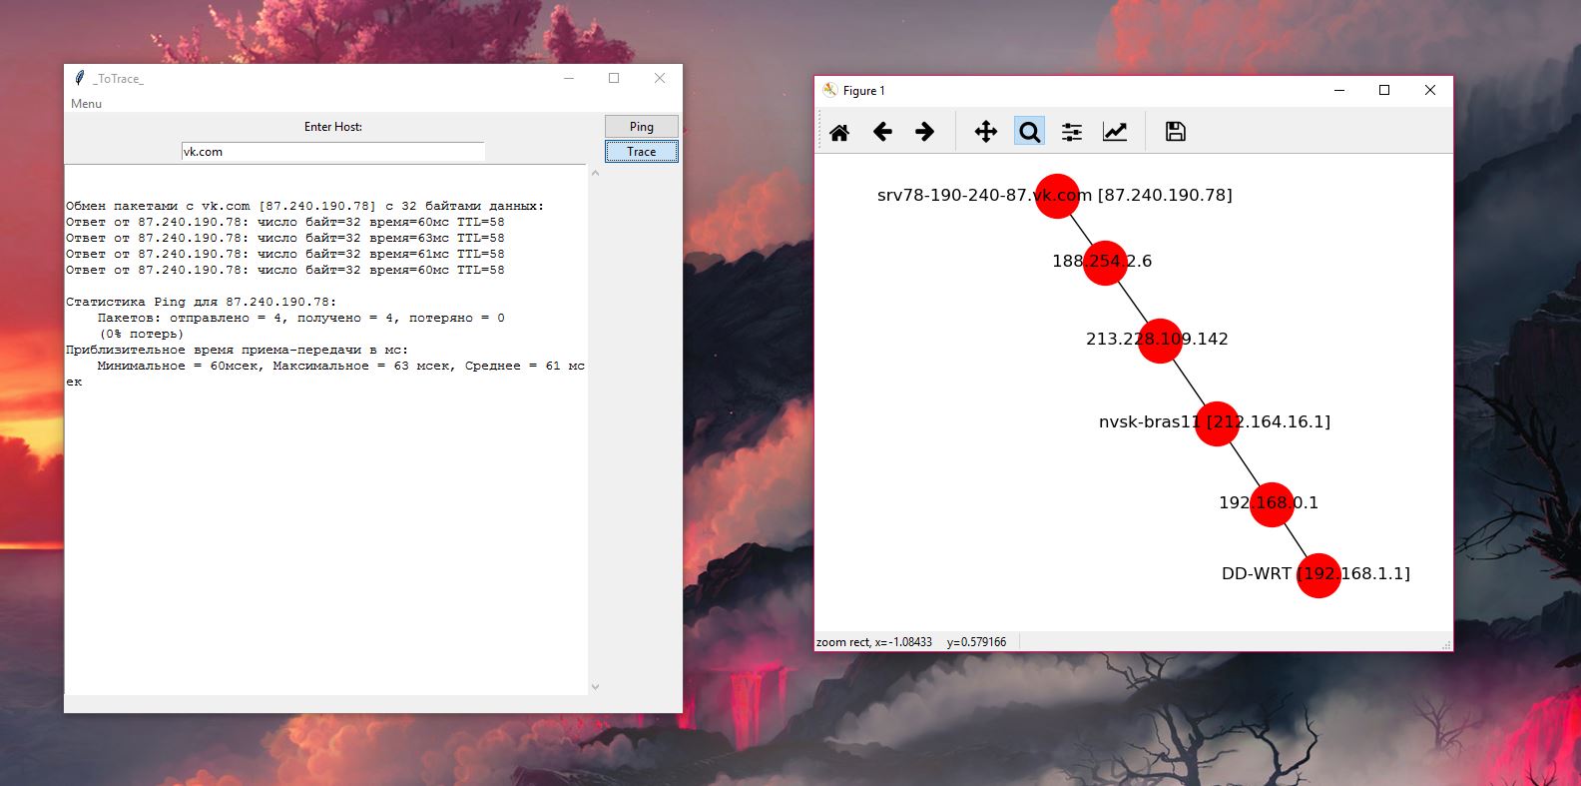
Task: Click the top red node for srv78-190-240-87.vk.com
Action: pos(1057,196)
